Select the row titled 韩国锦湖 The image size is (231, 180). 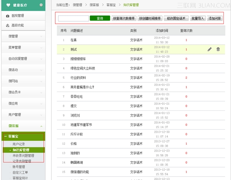(141, 162)
